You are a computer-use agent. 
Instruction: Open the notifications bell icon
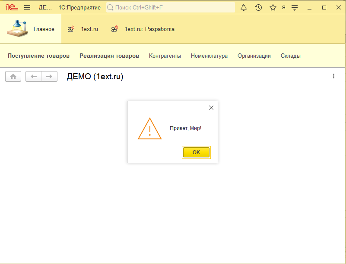(244, 7)
